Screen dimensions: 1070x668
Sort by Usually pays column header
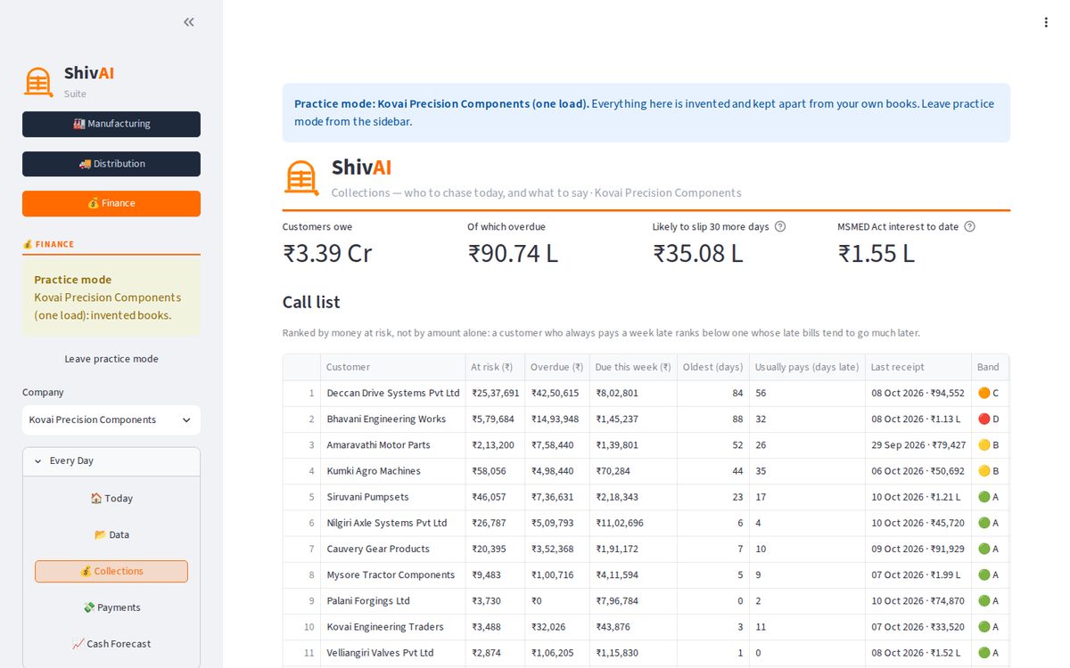[x=807, y=367]
